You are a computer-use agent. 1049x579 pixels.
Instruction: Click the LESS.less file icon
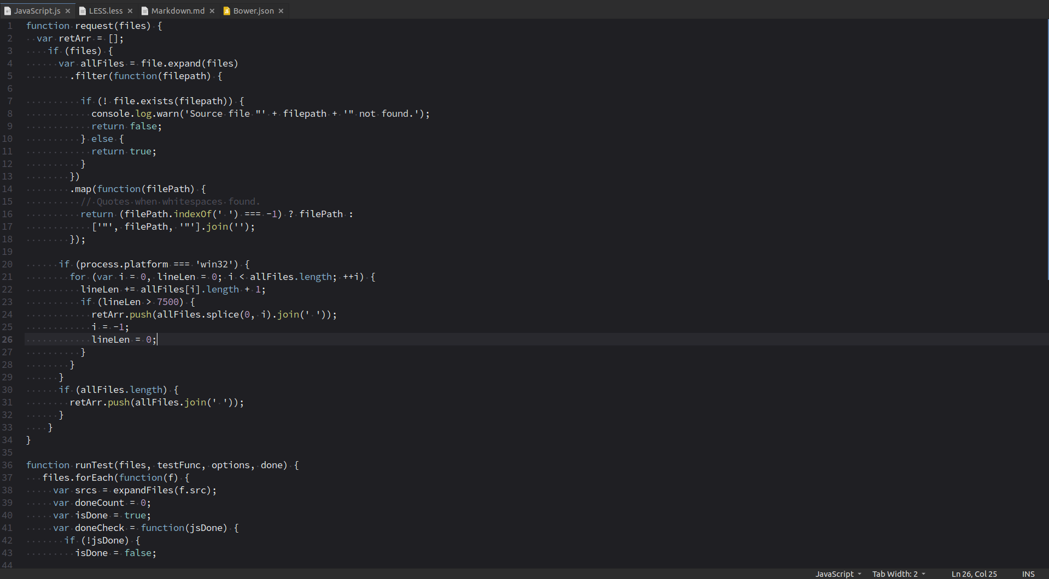tap(83, 11)
